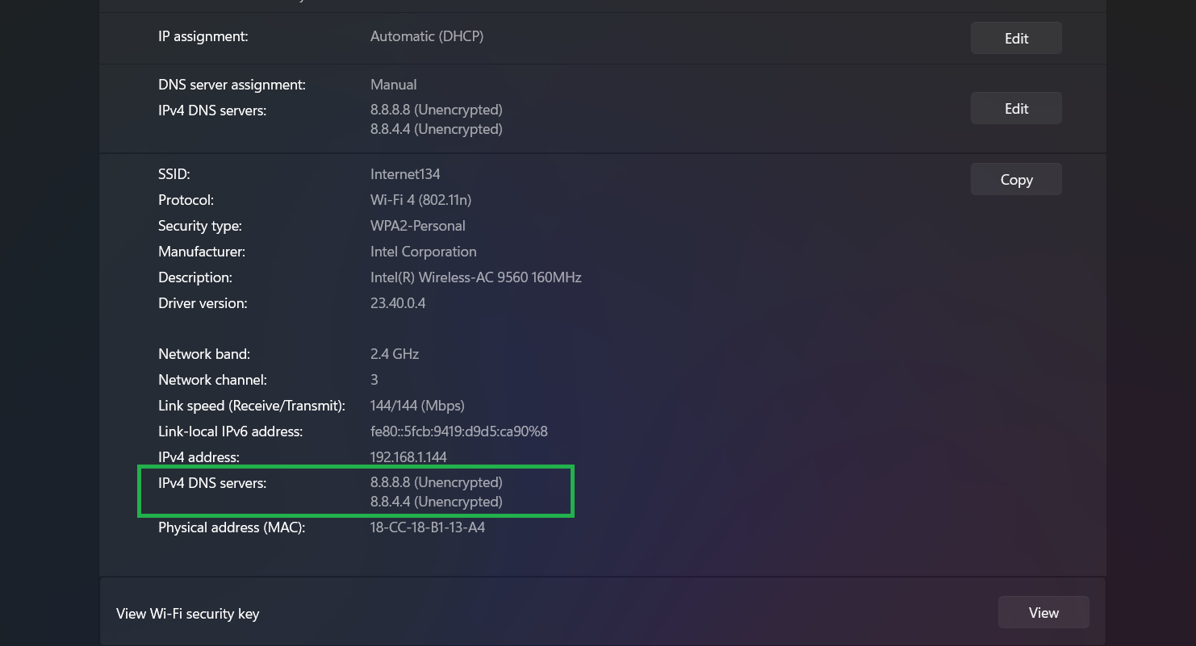The image size is (1196, 646).
Task: Click the 'SSID:' label
Action: [174, 174]
